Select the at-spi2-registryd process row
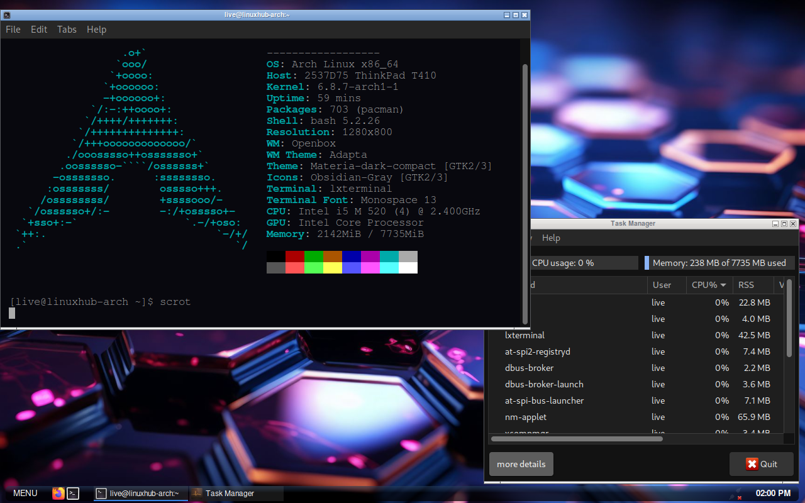Image resolution: width=805 pixels, height=503 pixels. pos(637,351)
